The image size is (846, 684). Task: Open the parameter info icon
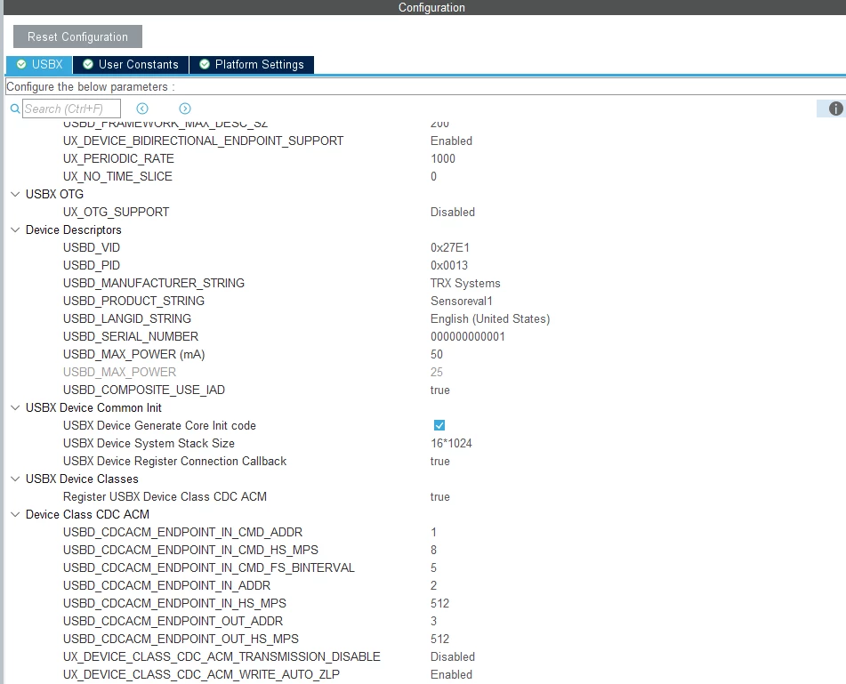point(835,109)
